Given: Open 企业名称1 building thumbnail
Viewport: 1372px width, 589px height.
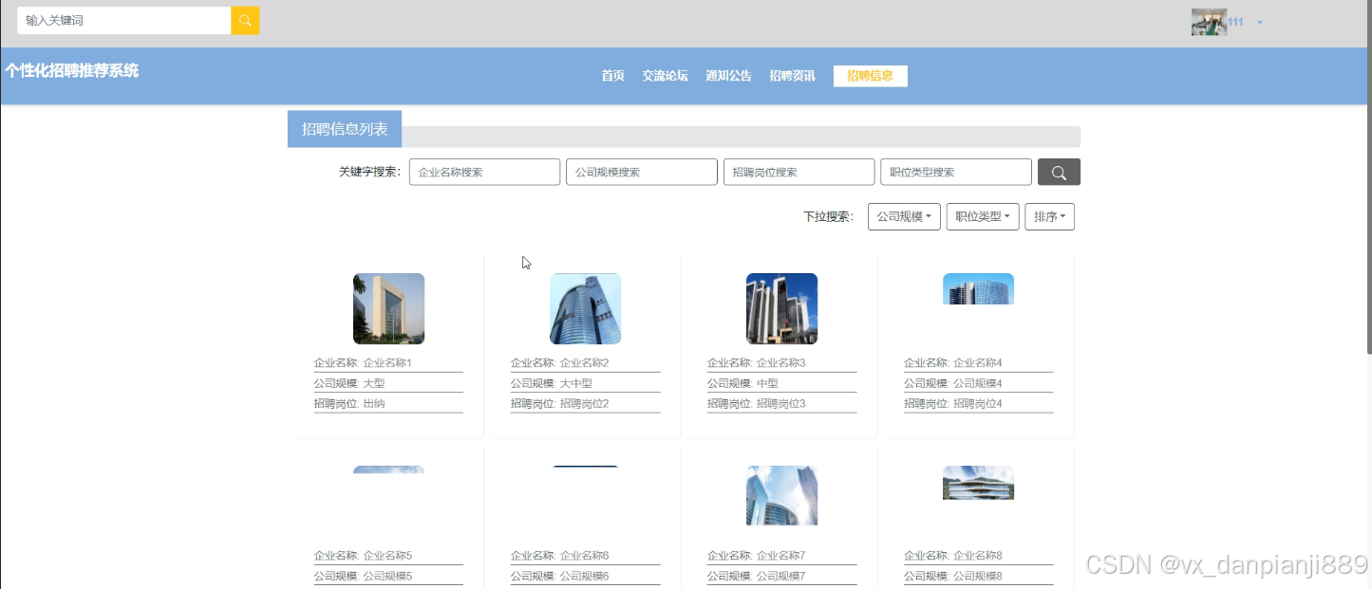Looking at the screenshot, I should (x=388, y=308).
